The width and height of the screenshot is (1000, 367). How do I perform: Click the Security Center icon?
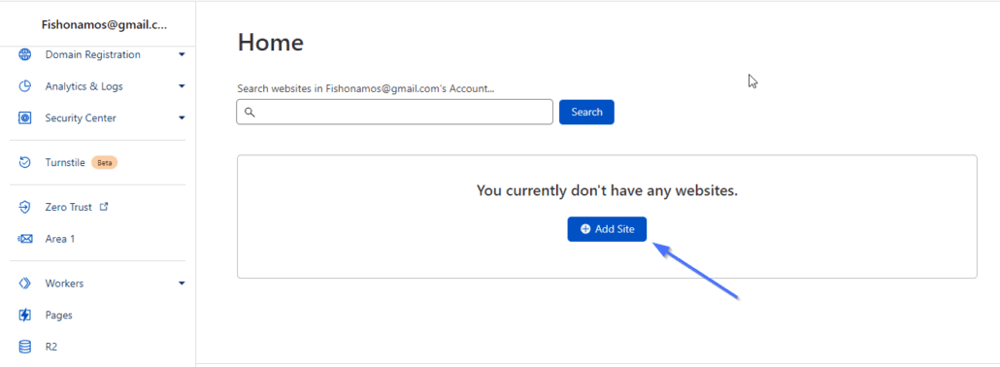point(25,118)
